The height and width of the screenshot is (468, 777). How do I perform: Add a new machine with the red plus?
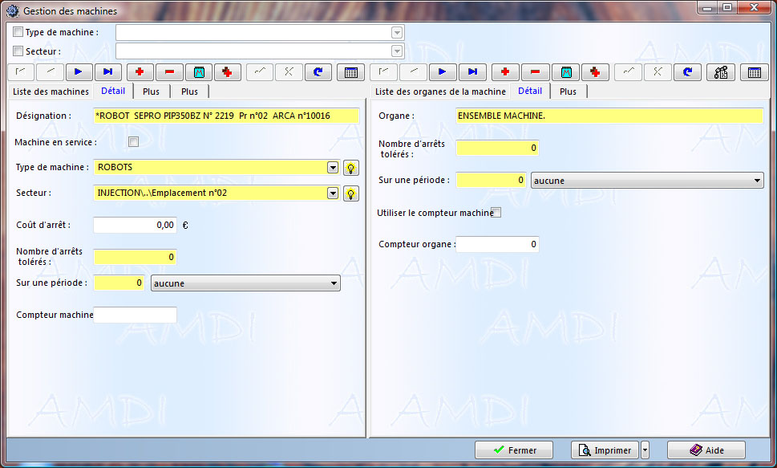coord(140,72)
